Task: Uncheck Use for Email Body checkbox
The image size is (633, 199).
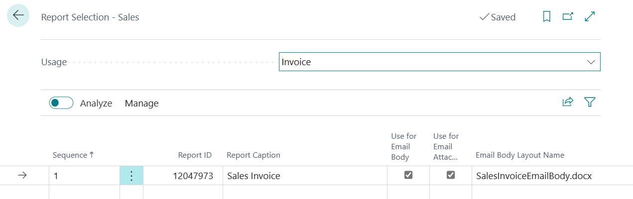Action: [x=408, y=175]
